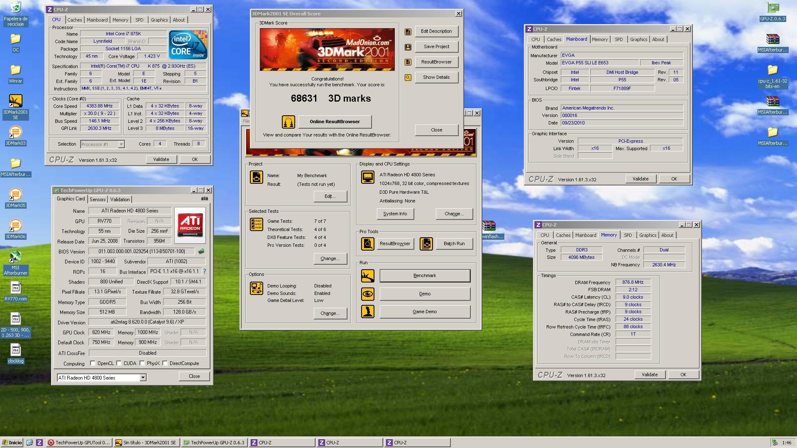This screenshot has height=448, width=797.
Task: Launch the 3DMark05 desktop shortcut
Action: point(15,198)
